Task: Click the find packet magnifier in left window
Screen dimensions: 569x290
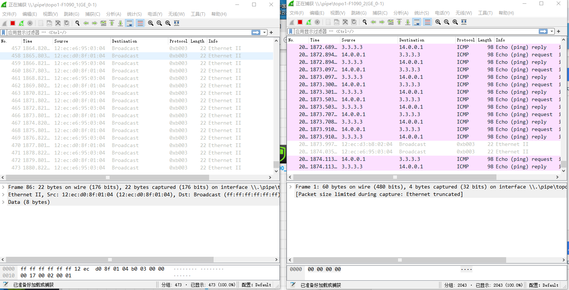Action: pyautogui.click(x=77, y=23)
